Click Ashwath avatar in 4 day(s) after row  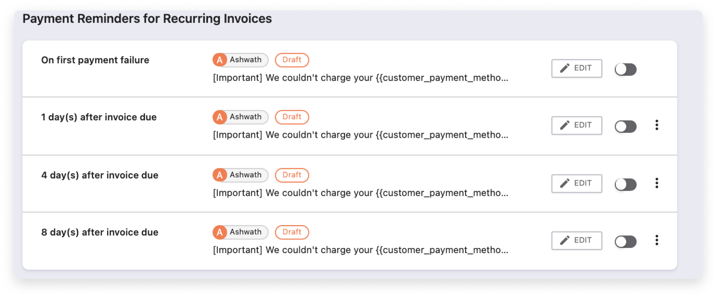pos(220,175)
